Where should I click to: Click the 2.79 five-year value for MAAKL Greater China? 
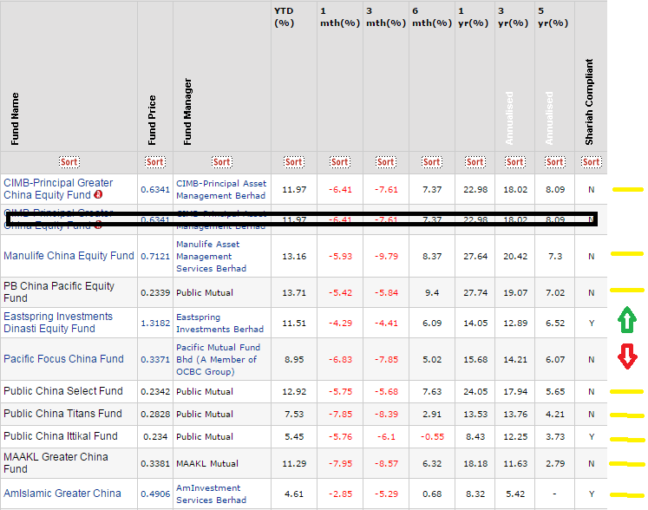555,464
